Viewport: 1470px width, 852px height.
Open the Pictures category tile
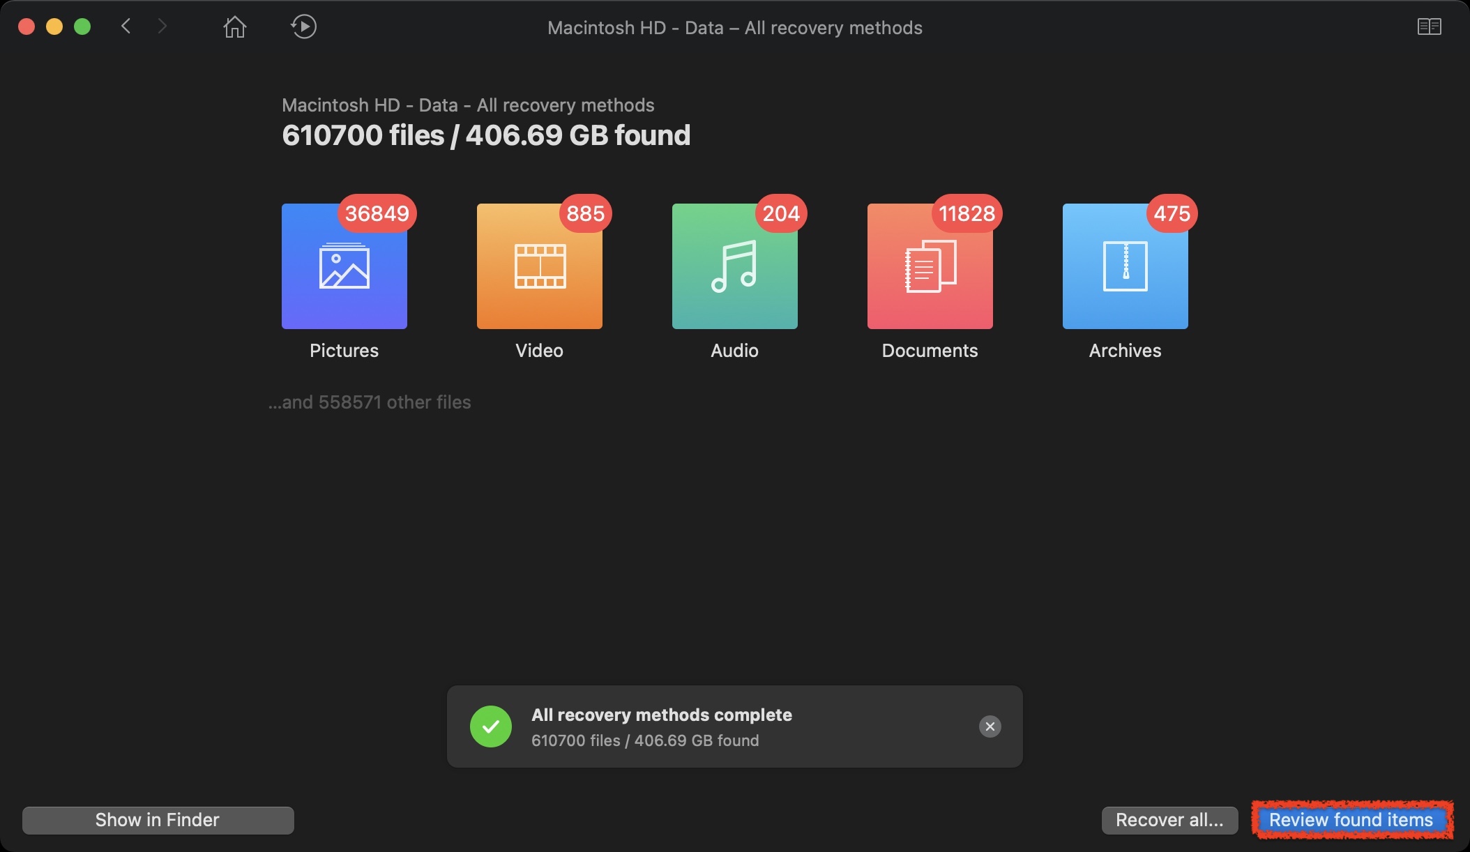(344, 266)
